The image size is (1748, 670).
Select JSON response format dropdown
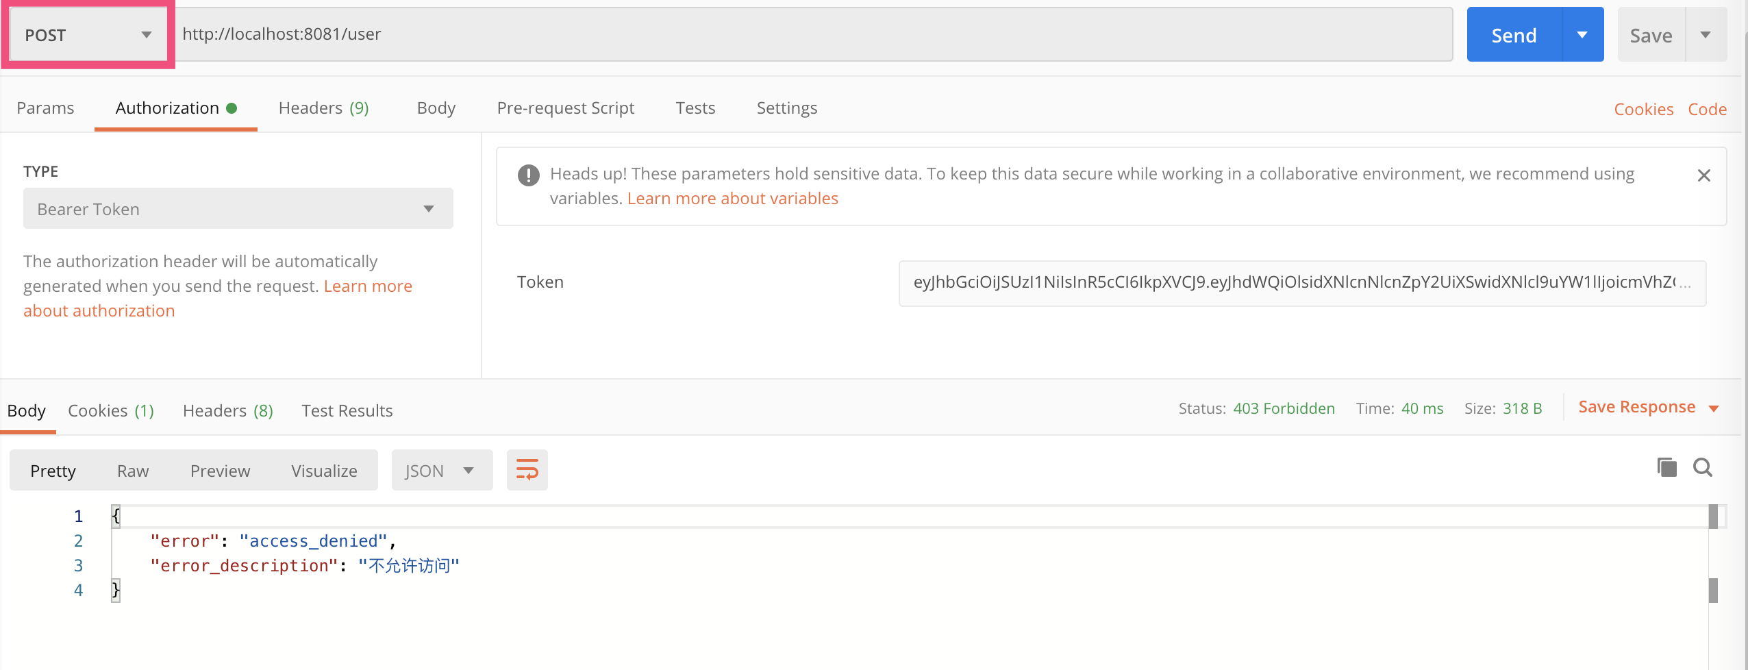pyautogui.click(x=442, y=471)
